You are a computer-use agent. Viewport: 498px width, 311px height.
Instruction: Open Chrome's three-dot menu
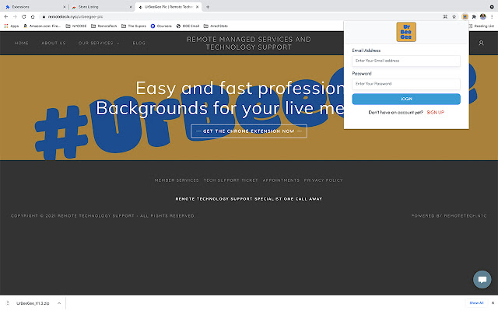point(492,16)
